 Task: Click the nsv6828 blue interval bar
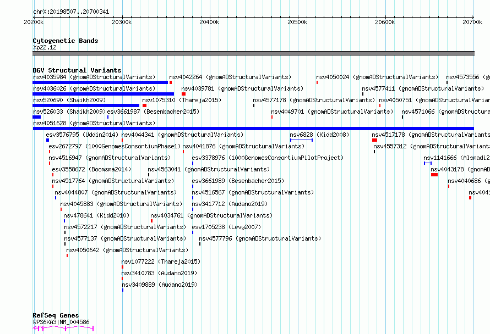(301, 140)
